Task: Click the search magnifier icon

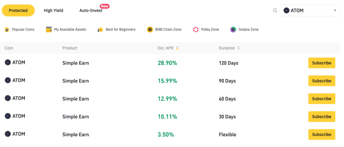Action: [x=275, y=10]
